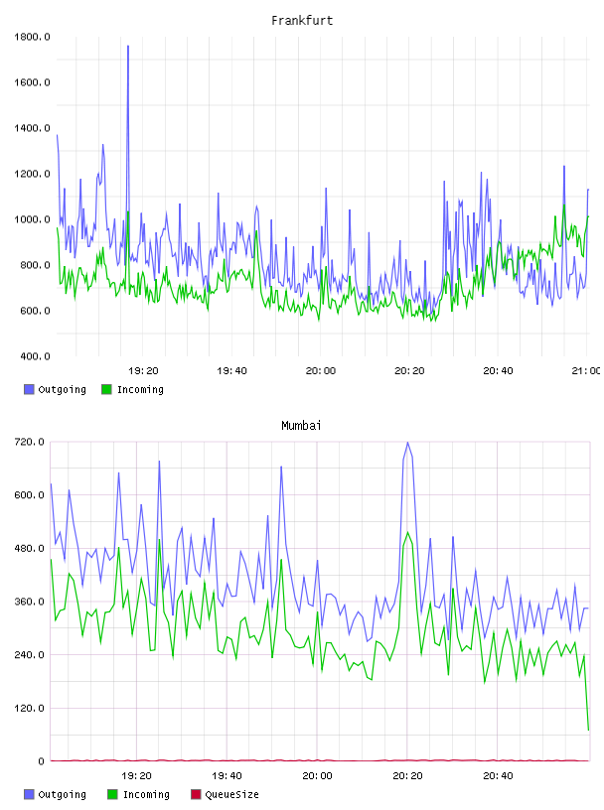This screenshot has width=604, height=810.
Task: Click the 400.0 y-axis label on Frankfurt chart
Action: coord(35,356)
